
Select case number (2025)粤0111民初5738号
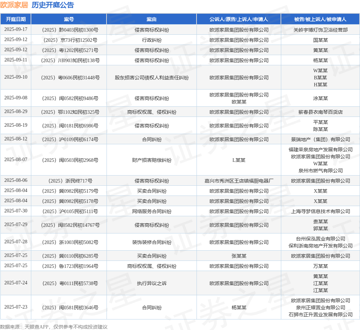69,283
